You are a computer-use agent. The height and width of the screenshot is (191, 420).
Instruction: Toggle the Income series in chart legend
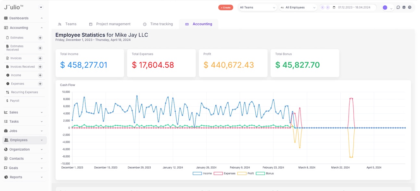pos(202,174)
